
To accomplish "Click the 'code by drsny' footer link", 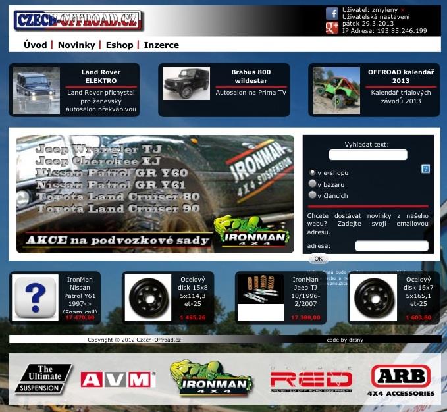I will tap(345, 340).
